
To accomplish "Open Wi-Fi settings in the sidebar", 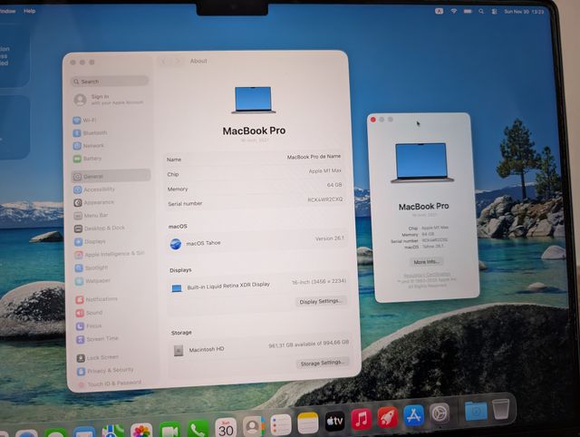I will pyautogui.click(x=84, y=121).
